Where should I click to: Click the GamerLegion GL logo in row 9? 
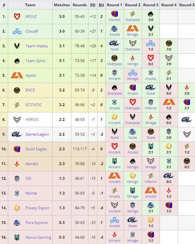click(17, 134)
